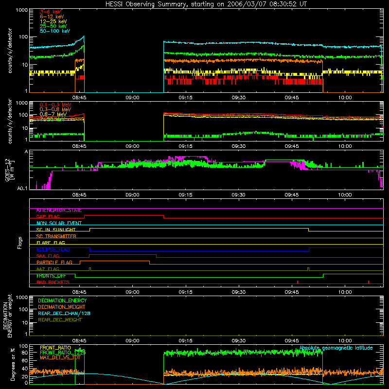Screen dimensions: 389x389
Task: Click '09:00' tick under the top keV panel
Action: pyautogui.click(x=132, y=98)
